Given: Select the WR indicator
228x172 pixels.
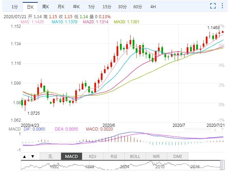Looking at the screenshot, I should 156,157.
